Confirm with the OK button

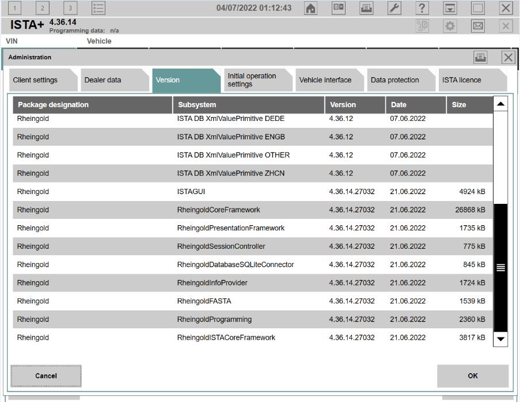point(473,376)
